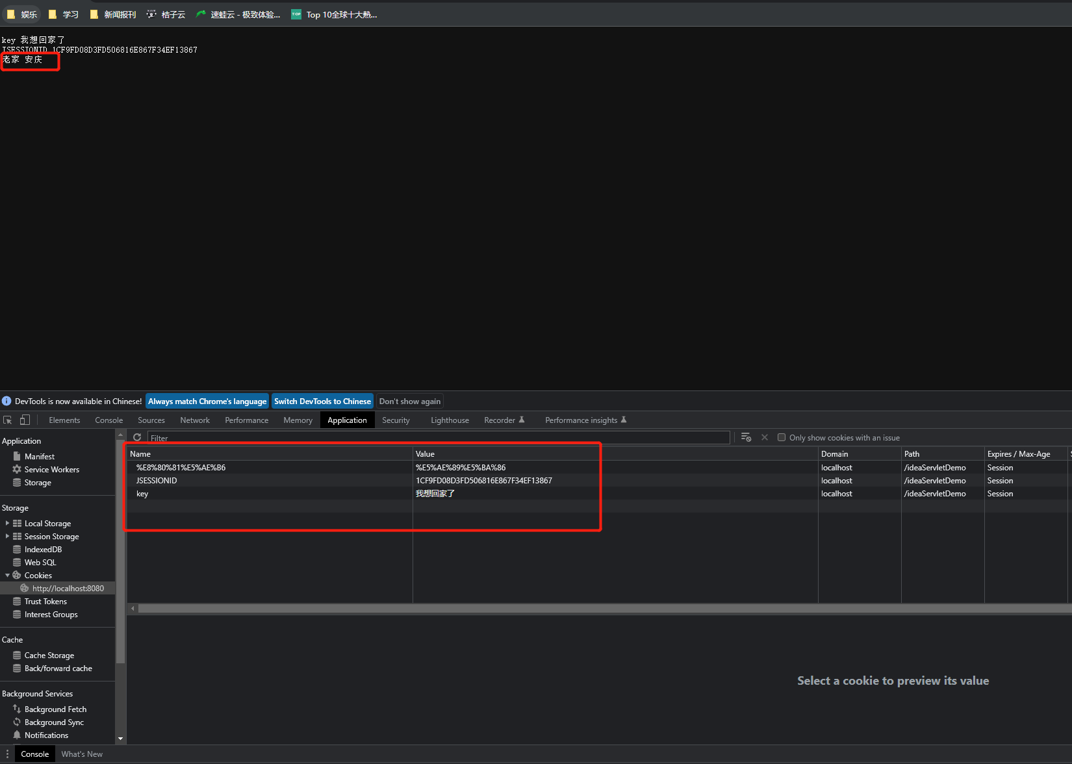Viewport: 1072px width, 764px height.
Task: Sort by Expires / Max-Age header
Action: [x=1026, y=454]
